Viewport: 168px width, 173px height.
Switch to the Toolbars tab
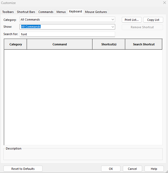coord(8,12)
